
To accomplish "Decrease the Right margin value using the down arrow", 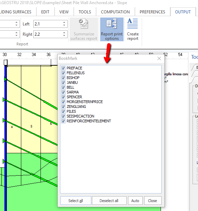I will [64, 36].
